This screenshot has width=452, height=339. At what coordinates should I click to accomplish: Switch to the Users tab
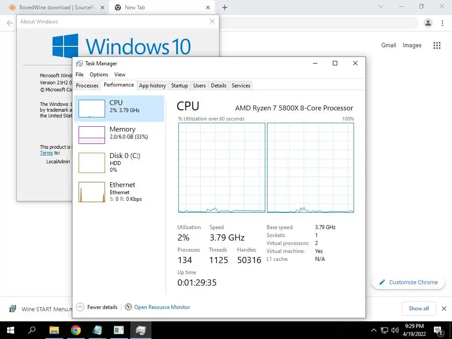(x=200, y=86)
